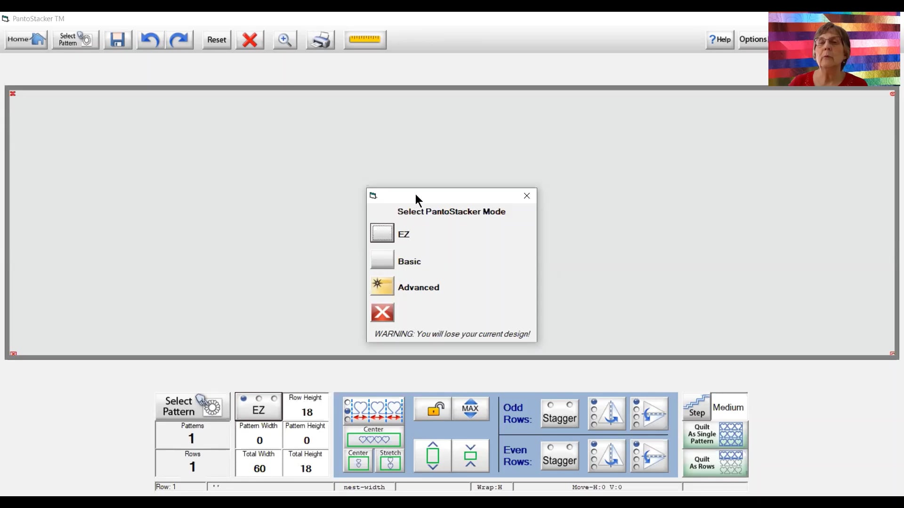Cancel the mode dialog with red X

[382, 312]
